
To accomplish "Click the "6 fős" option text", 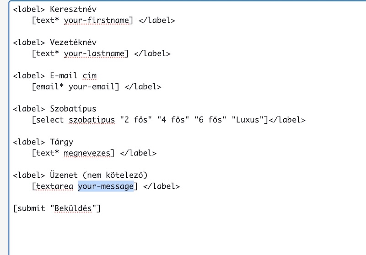I will (210, 120).
